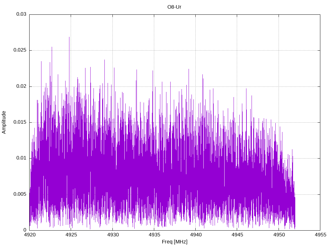Screen dimensions: 329x246
Task: Click the y-axis tick label 0.01
Action: (x=22, y=158)
